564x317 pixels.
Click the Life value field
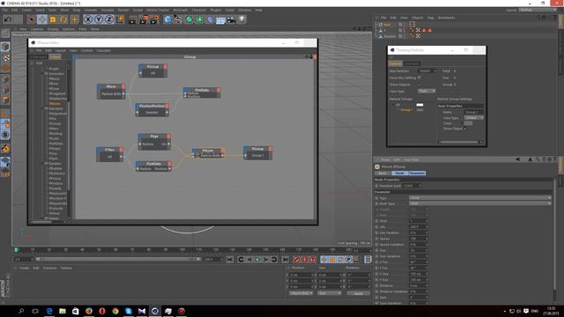tap(418, 227)
